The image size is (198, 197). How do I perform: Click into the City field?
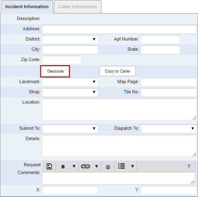point(70,50)
